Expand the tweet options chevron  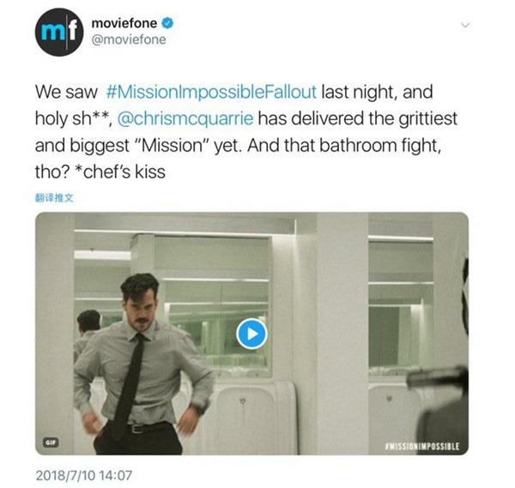(x=464, y=25)
